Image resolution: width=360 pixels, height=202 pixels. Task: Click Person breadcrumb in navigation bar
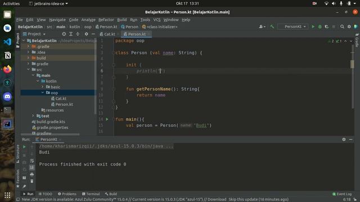coord(130,27)
